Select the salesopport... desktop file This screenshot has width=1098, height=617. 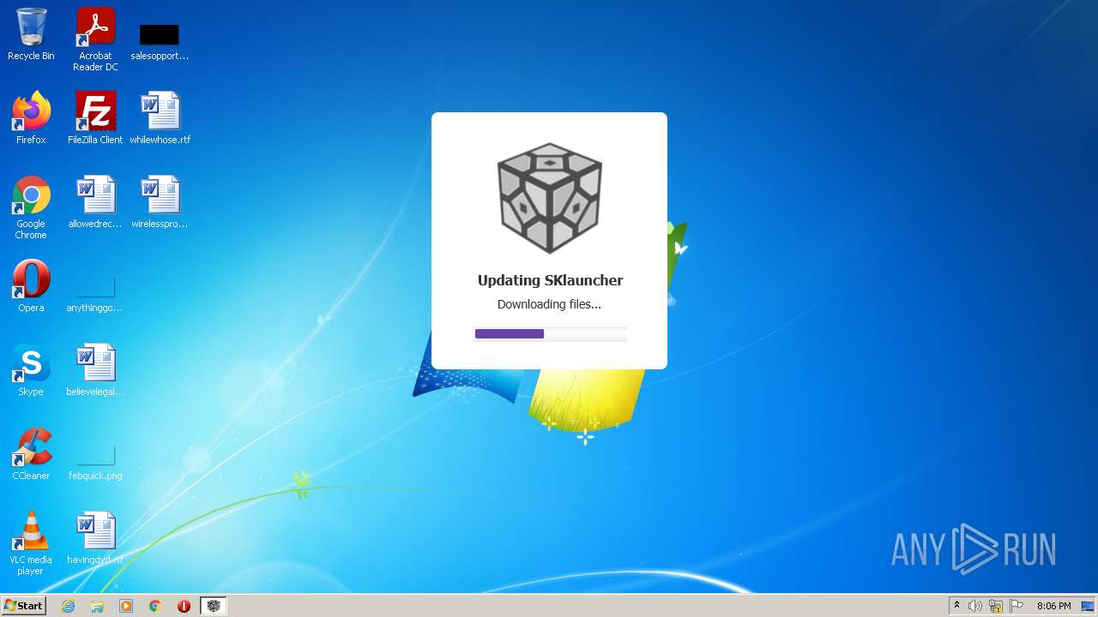pyautogui.click(x=160, y=41)
